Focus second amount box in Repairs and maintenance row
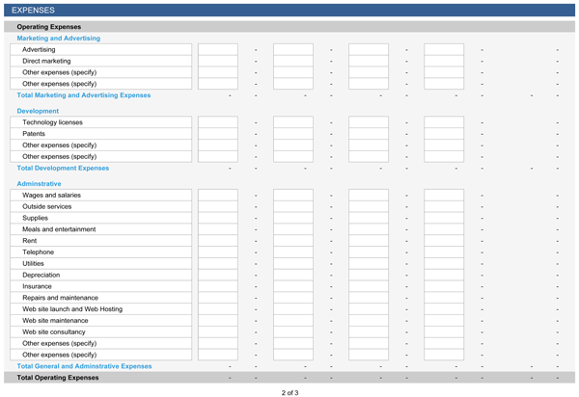Viewport: 579px width, 397px height. tap(293, 298)
